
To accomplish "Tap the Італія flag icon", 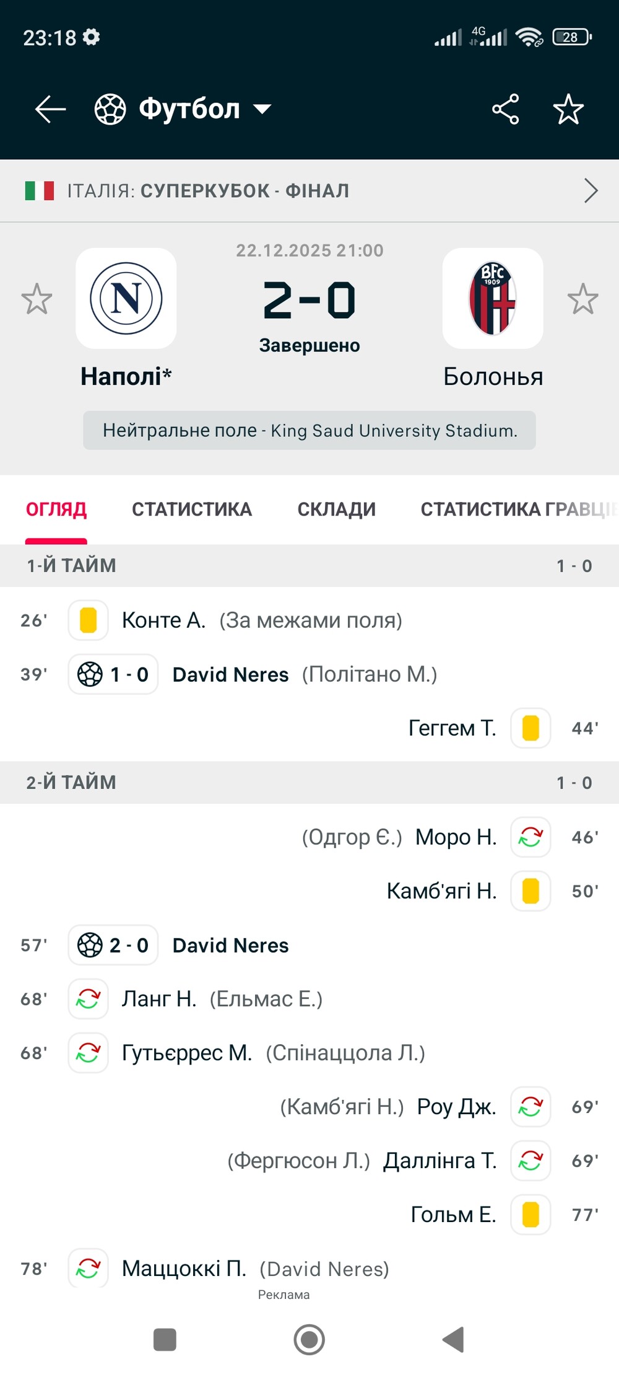I will point(40,191).
